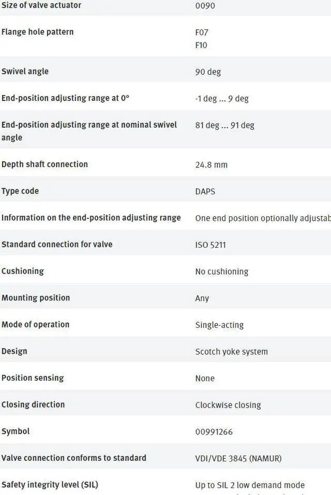Click the 'Size of valve actuator' label
331x495 pixels.
pyautogui.click(x=41, y=5)
